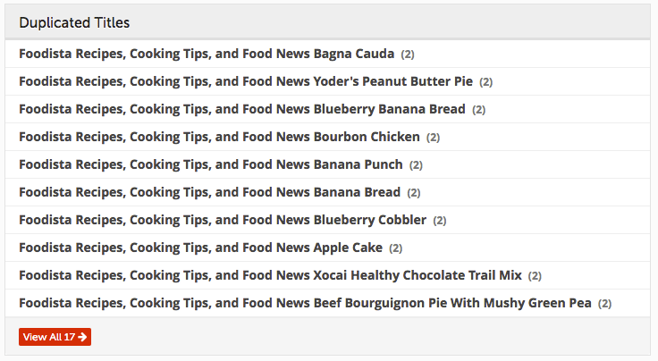Click the Blueberry Cobbler title link
This screenshot has height=361, width=658.
(x=223, y=220)
